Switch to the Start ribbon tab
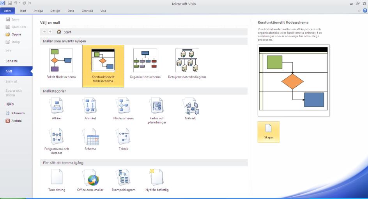 23,11
